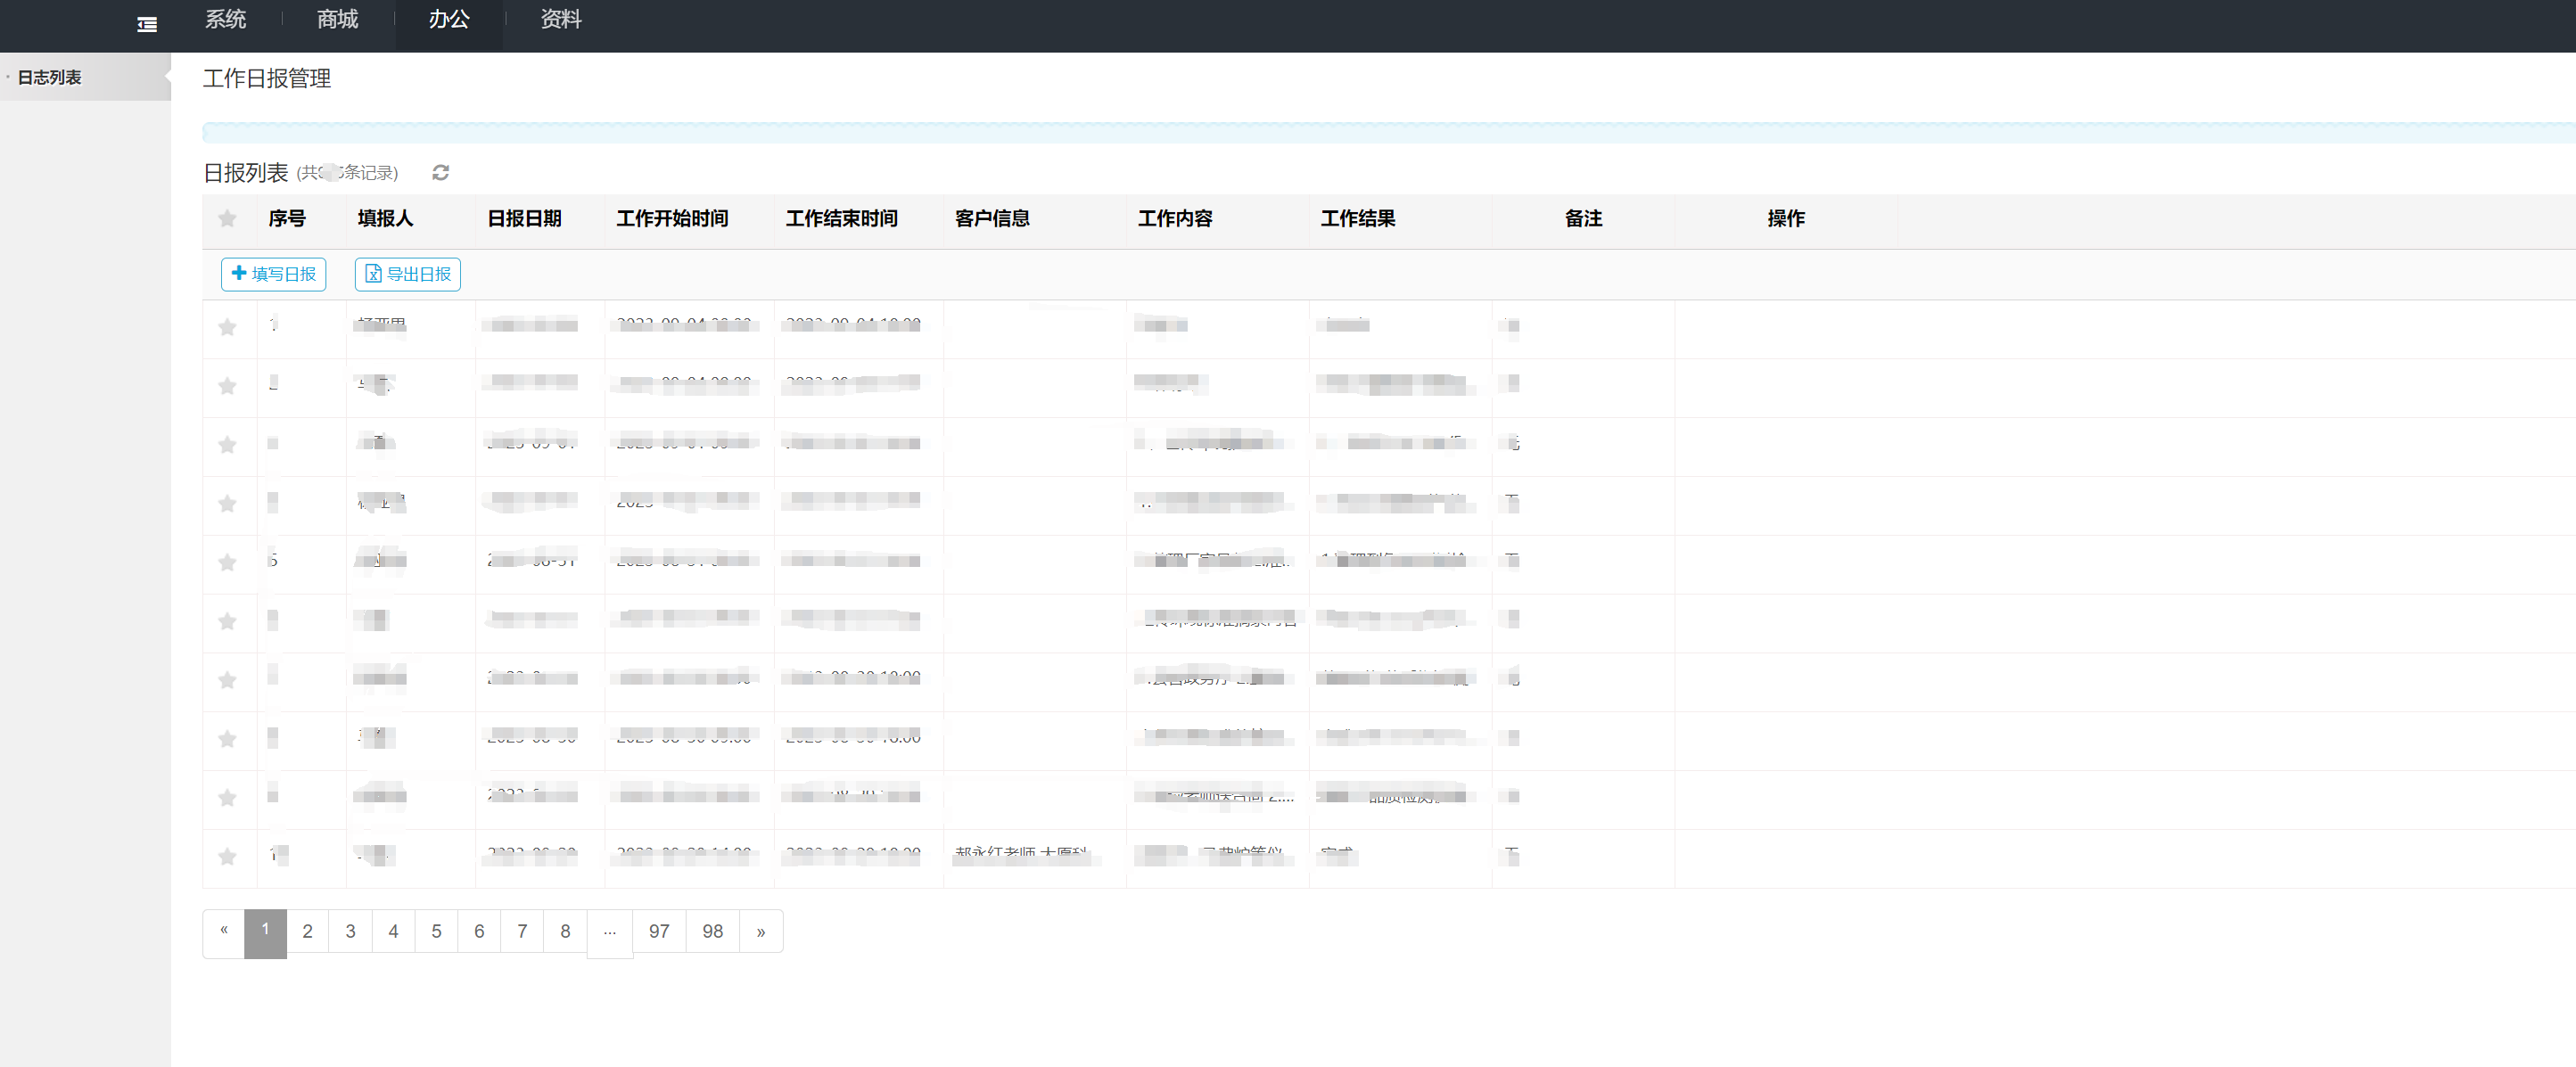
Task: Click the 日报日期 column header
Action: point(524,218)
